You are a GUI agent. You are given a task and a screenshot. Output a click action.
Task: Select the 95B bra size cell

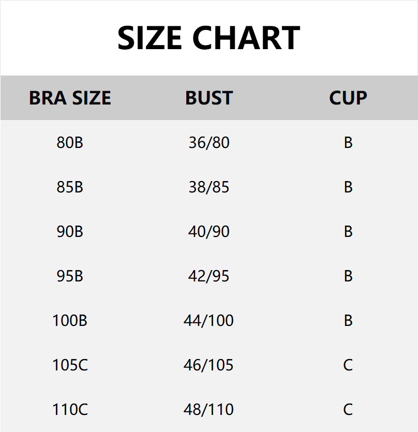(70, 276)
